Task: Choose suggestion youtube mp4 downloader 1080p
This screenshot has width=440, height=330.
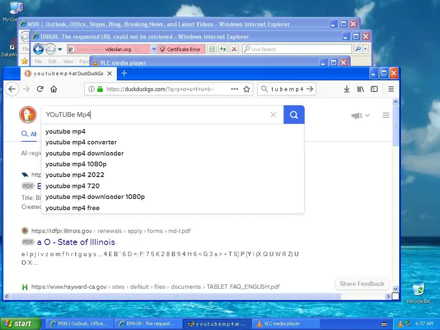Action: pyautogui.click(x=173, y=197)
